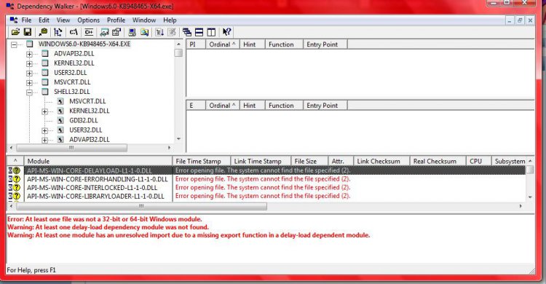Click the Save floppy disk icon
Viewport: 546px width, 284px height.
[28, 32]
